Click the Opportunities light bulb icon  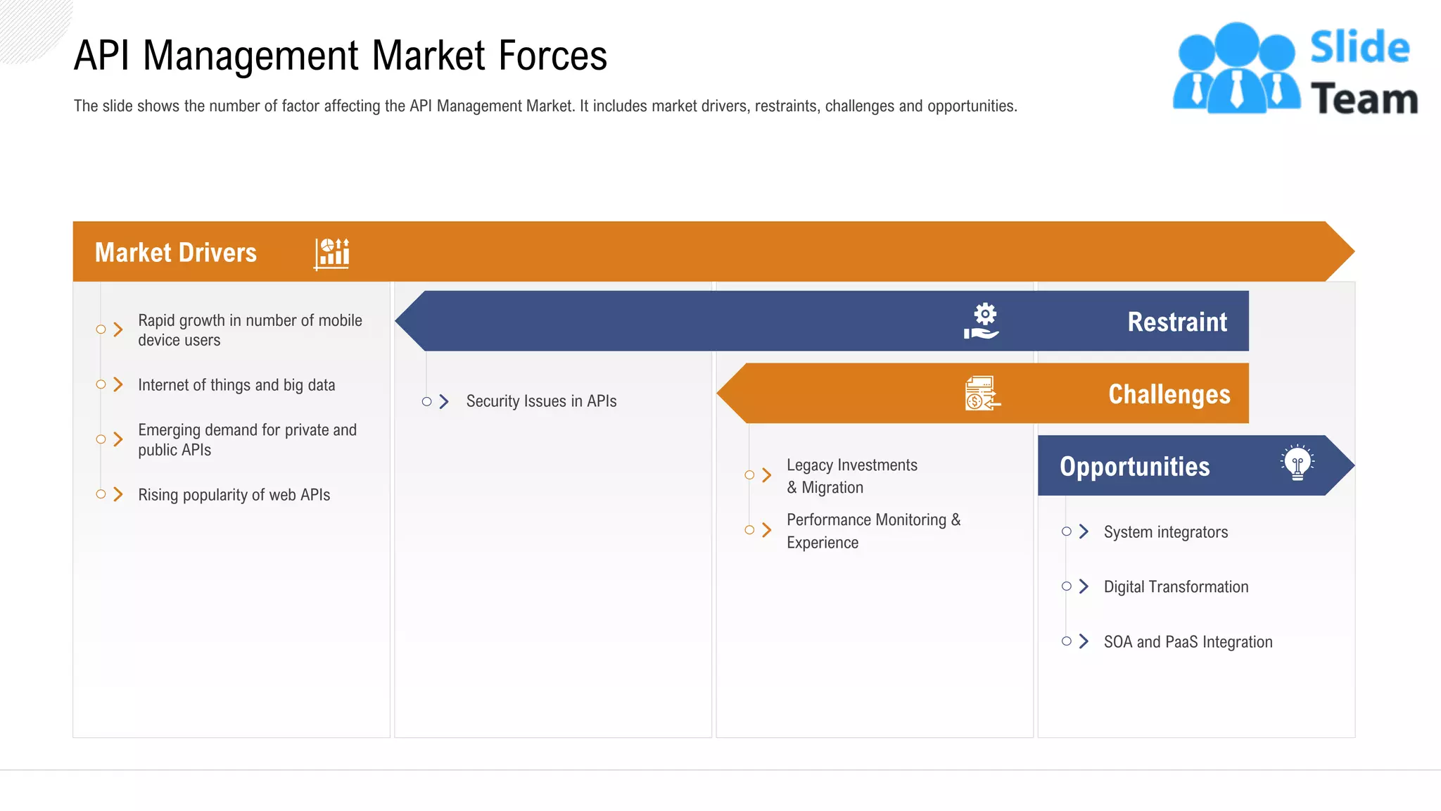pyautogui.click(x=1297, y=463)
